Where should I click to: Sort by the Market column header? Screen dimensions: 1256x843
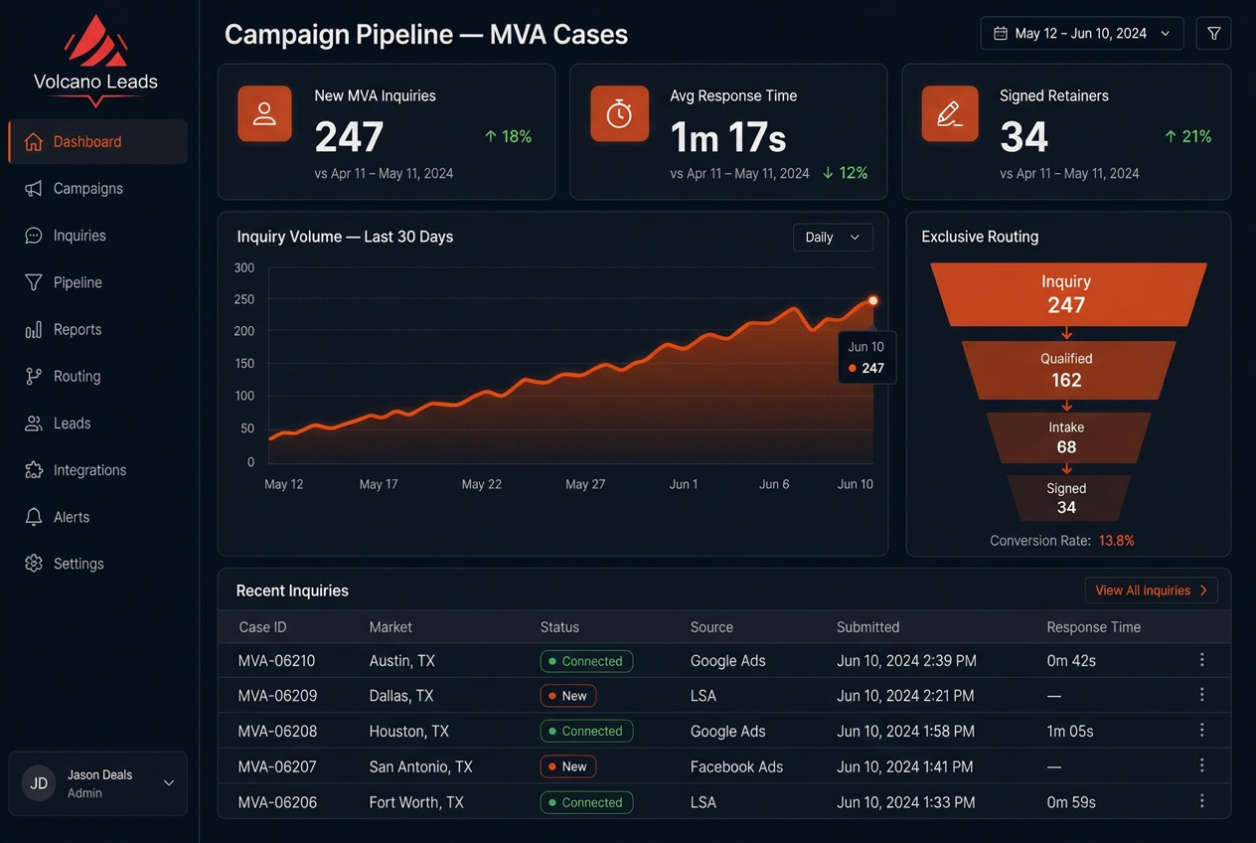391,627
